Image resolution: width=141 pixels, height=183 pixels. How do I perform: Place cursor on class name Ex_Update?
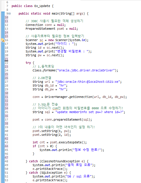click(42, 6)
